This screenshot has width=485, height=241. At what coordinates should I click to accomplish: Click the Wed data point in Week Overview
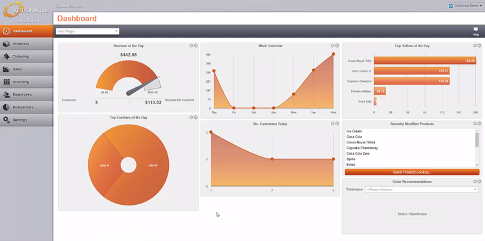pyautogui.click(x=333, y=54)
